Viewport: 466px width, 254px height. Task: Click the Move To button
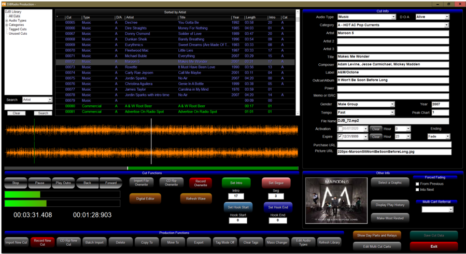173,243
